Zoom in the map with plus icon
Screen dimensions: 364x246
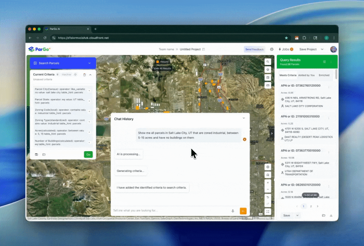click(268, 182)
